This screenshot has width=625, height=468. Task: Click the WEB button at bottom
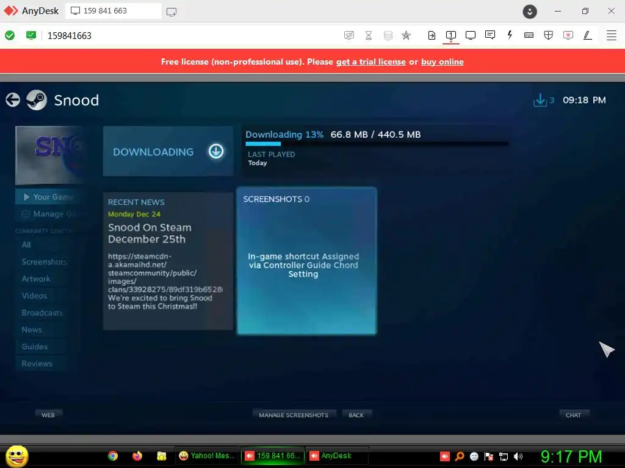tap(48, 415)
